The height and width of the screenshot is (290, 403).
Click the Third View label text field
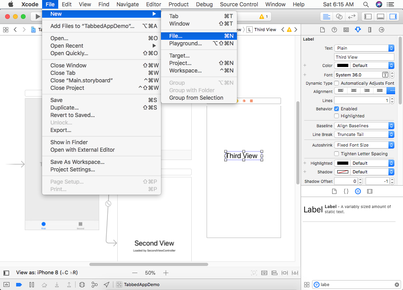click(x=364, y=57)
